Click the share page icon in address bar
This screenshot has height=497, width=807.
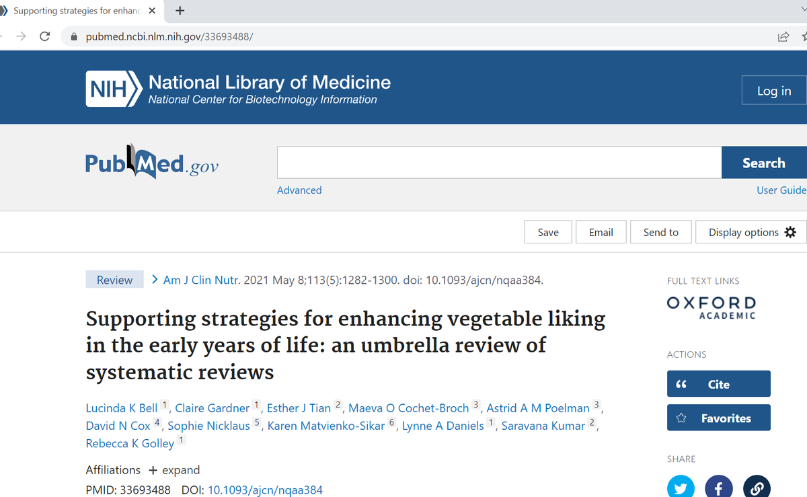(x=783, y=36)
